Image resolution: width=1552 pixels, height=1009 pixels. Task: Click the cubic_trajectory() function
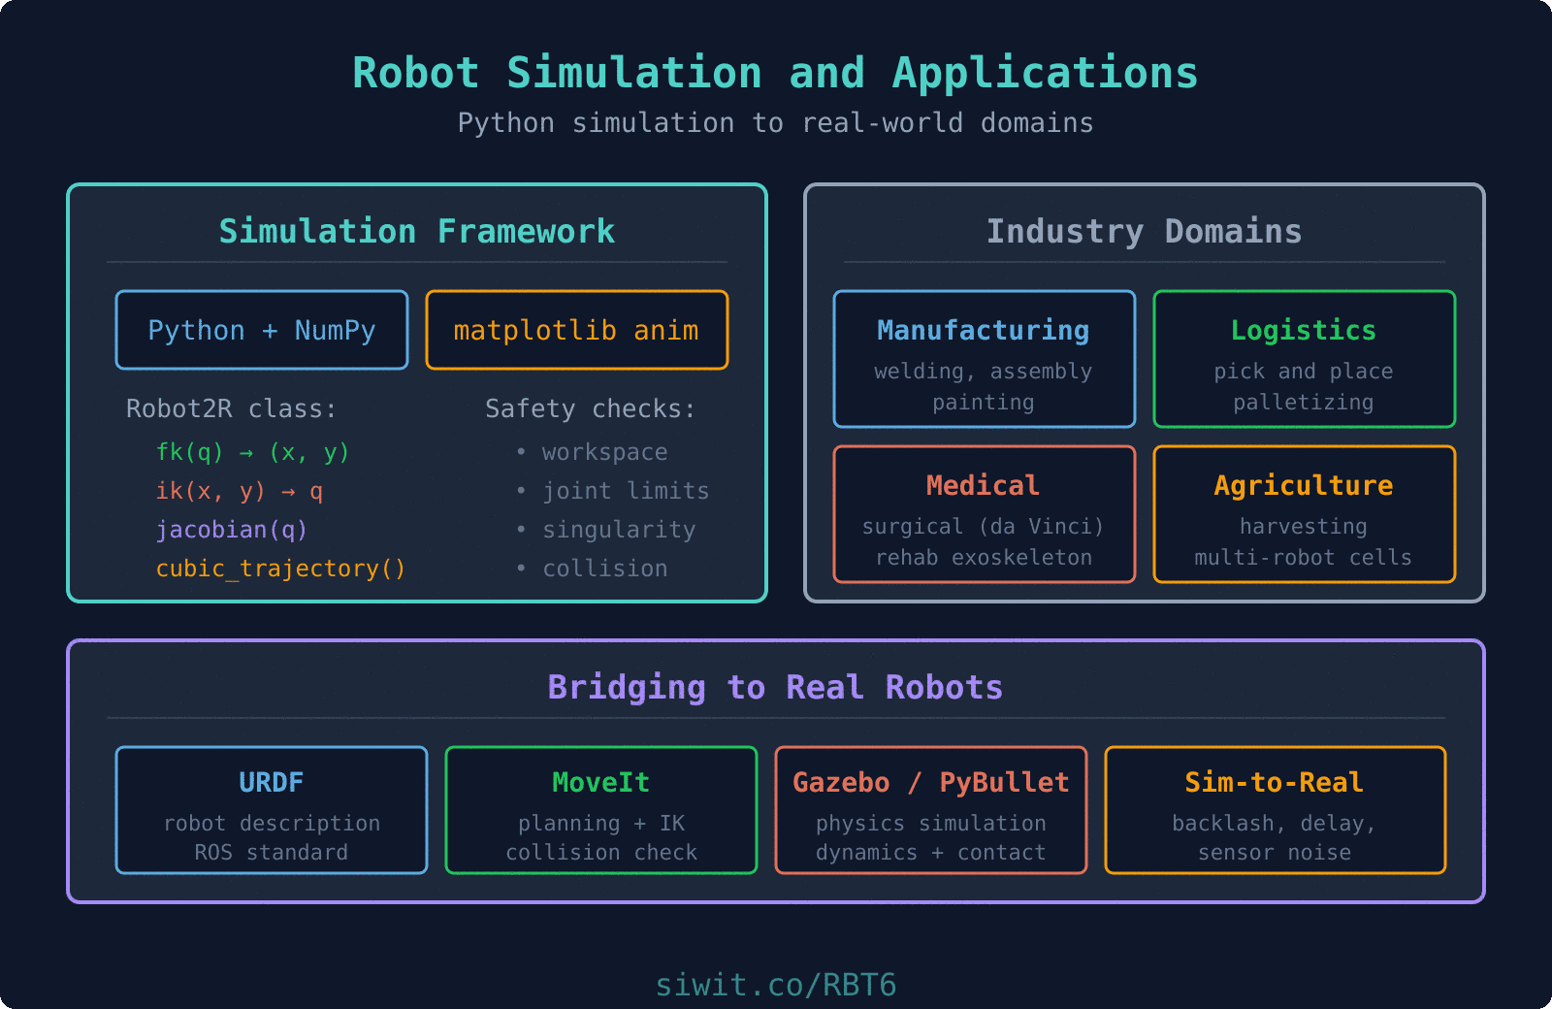(280, 569)
